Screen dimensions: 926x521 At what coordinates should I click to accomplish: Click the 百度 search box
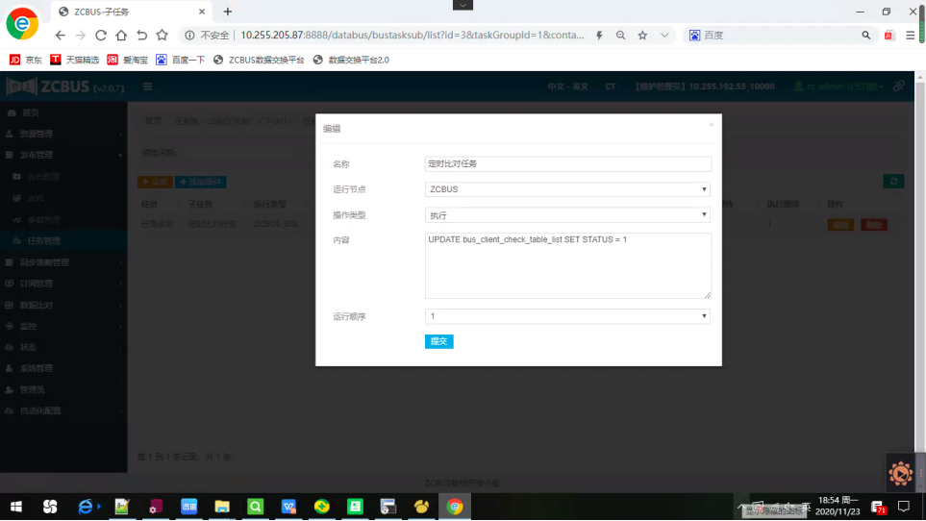[x=779, y=35]
